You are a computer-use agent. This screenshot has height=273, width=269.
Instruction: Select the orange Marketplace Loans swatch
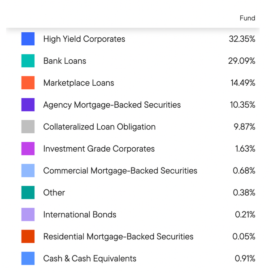tap(28, 83)
